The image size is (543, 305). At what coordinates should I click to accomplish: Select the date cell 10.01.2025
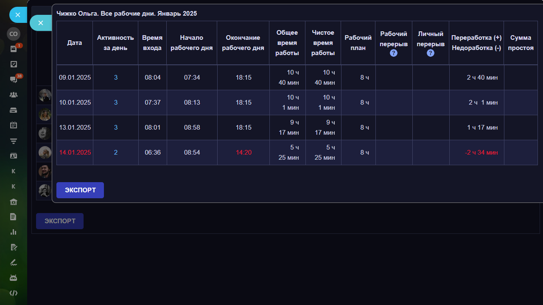[75, 103]
